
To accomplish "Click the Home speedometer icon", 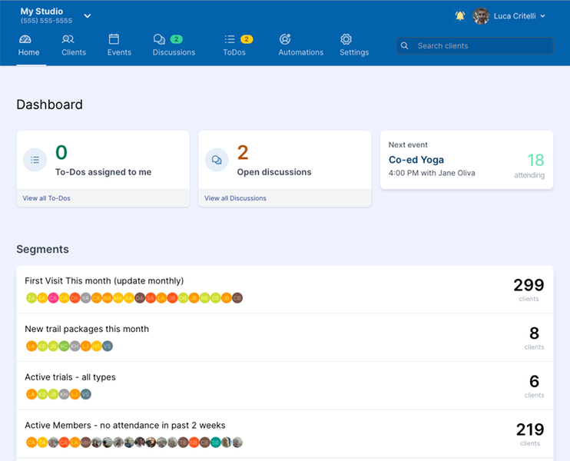I will point(25,39).
